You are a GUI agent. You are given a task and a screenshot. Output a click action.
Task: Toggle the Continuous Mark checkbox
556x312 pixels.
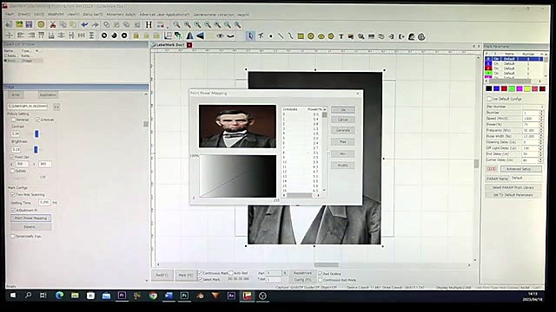[200, 273]
